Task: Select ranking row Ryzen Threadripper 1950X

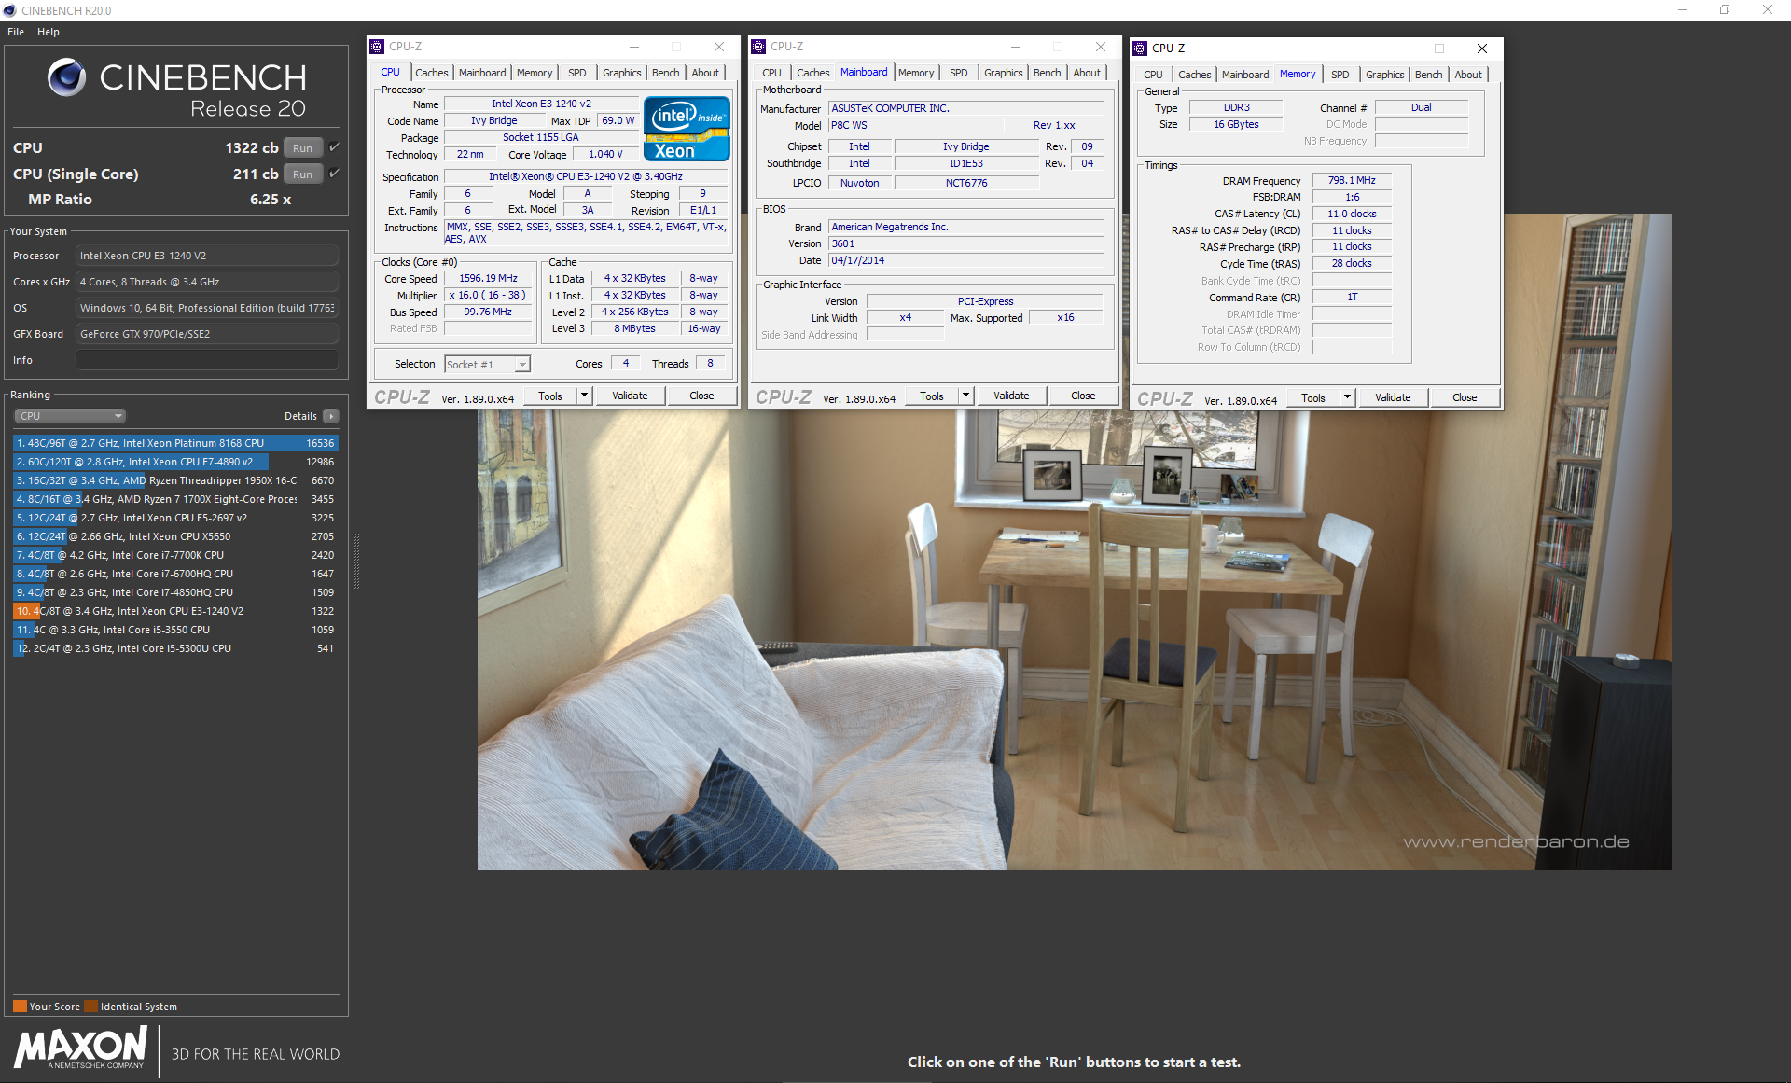Action: click(175, 480)
